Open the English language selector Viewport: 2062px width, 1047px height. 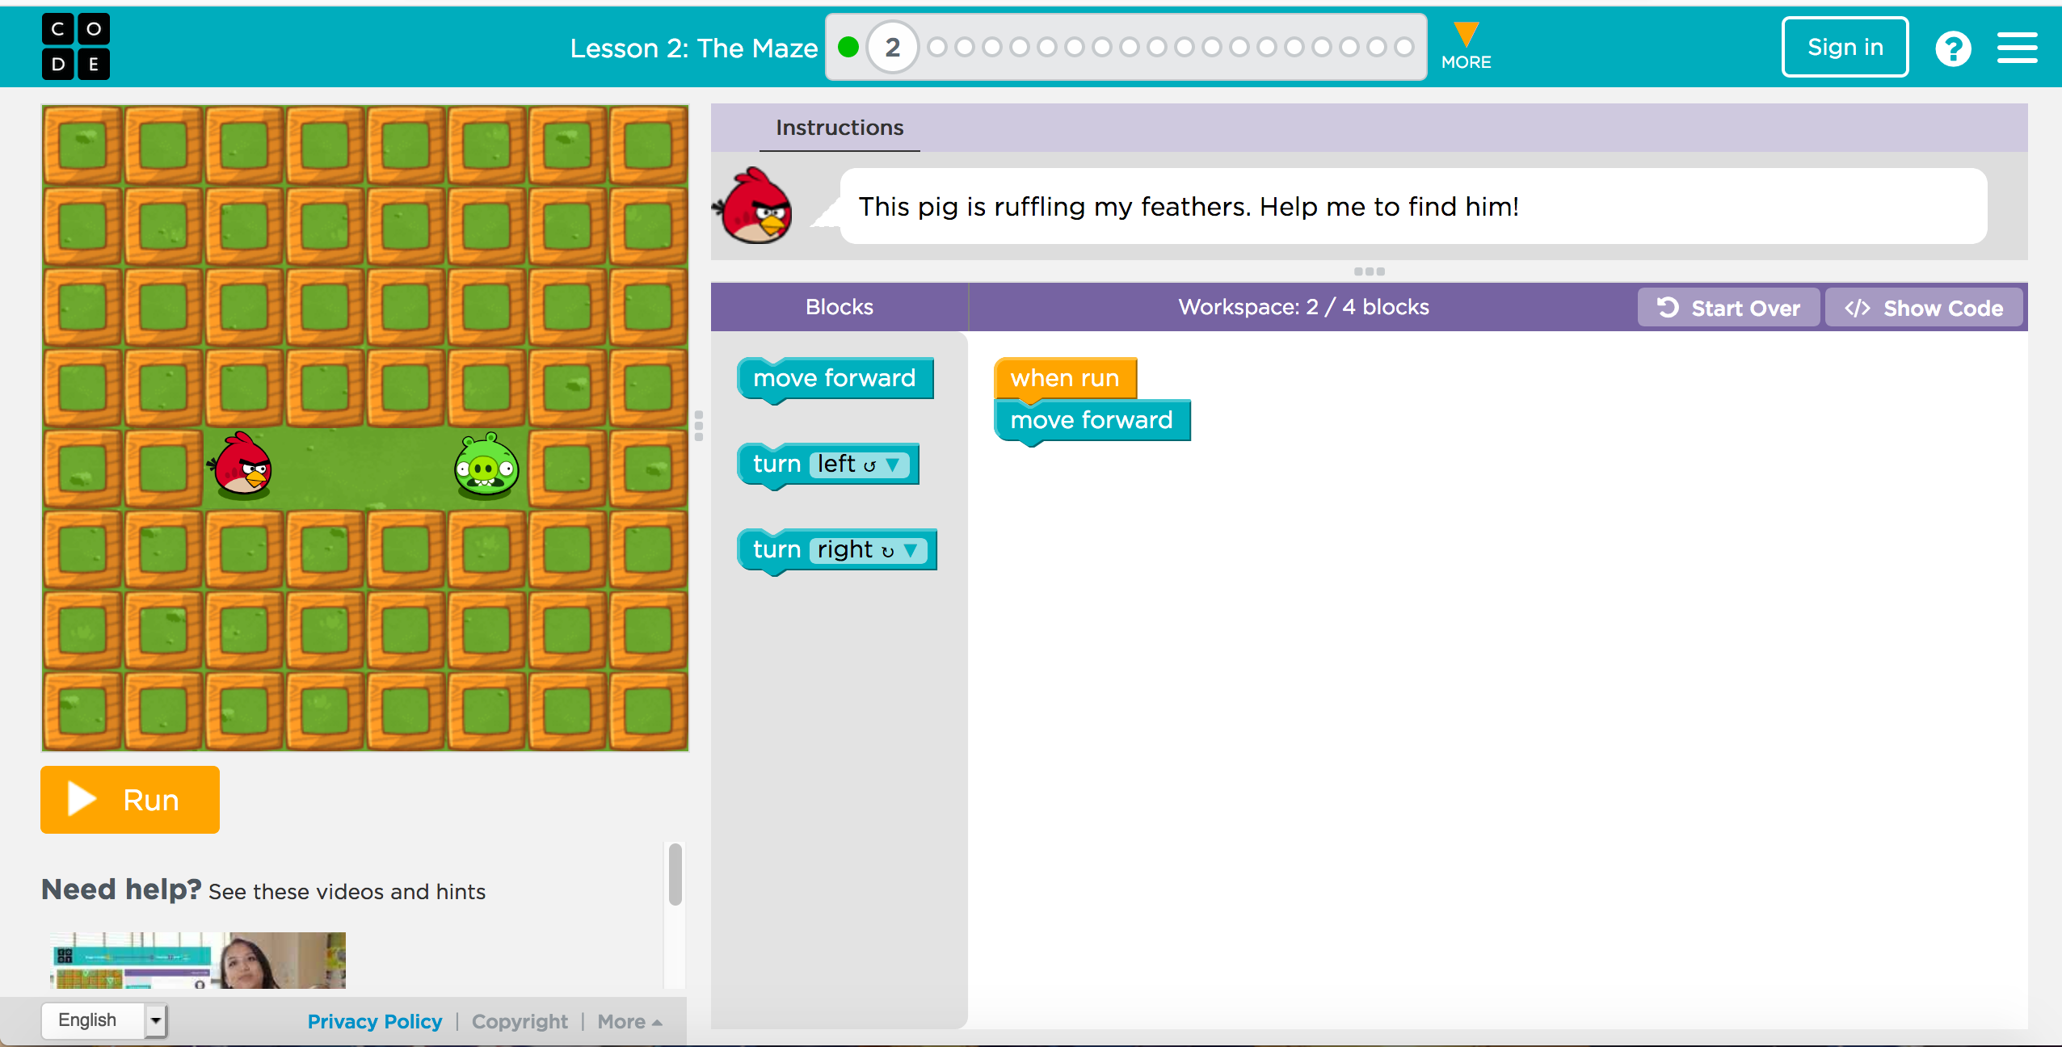[104, 1020]
